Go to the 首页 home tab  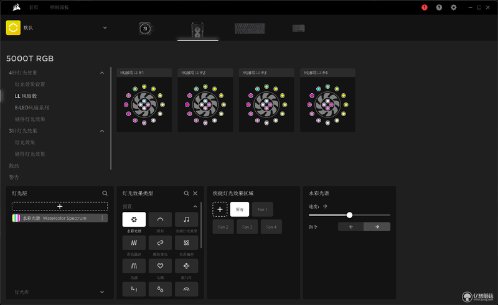[x=34, y=7]
